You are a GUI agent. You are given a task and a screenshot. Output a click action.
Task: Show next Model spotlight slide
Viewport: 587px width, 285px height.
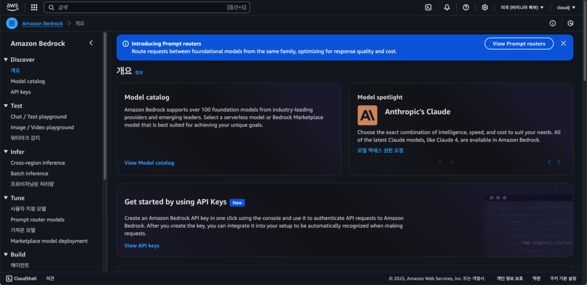[x=559, y=162]
